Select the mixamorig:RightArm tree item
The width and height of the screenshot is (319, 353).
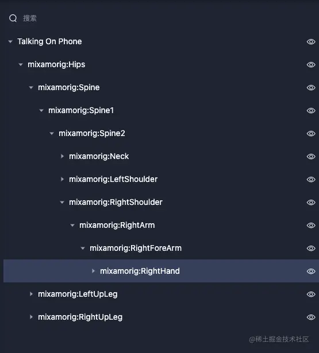117,225
